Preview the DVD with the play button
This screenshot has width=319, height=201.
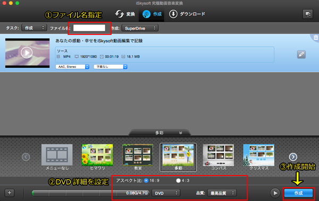(x=275, y=193)
